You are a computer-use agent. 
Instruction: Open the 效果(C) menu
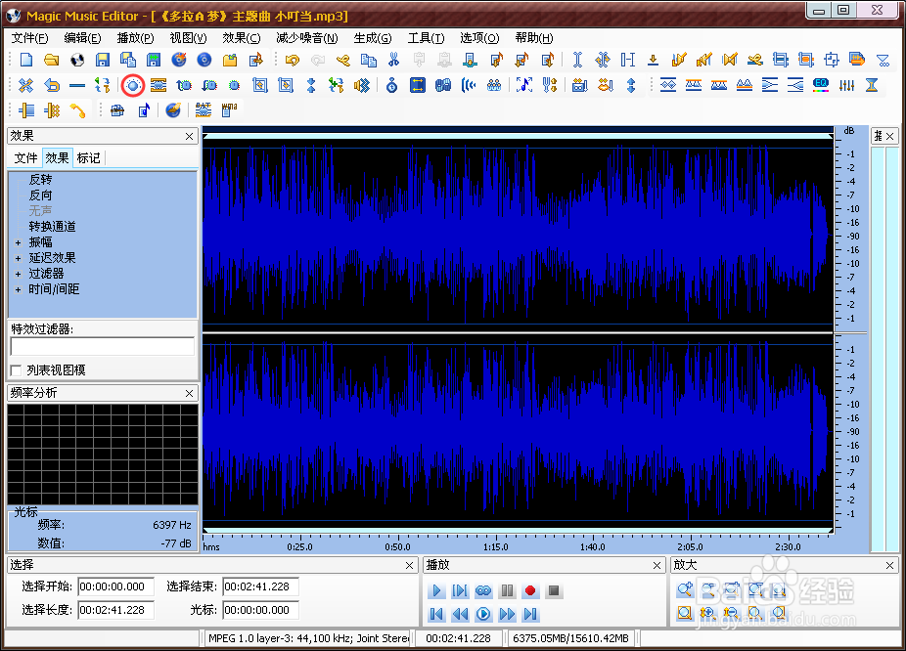click(241, 38)
